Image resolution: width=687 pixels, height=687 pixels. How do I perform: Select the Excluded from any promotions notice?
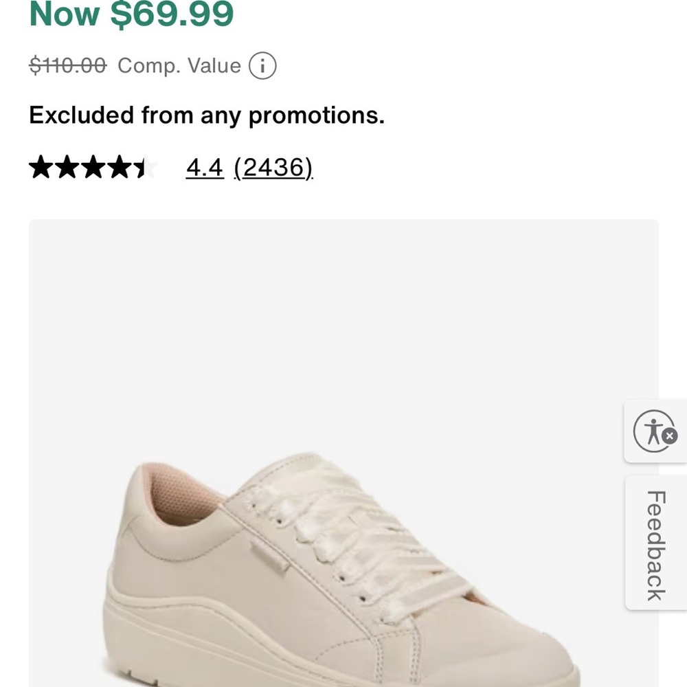pos(206,115)
